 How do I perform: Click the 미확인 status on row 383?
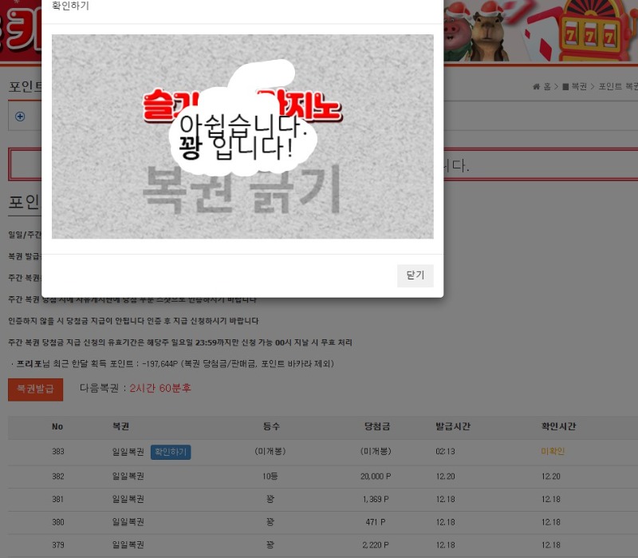click(x=553, y=452)
